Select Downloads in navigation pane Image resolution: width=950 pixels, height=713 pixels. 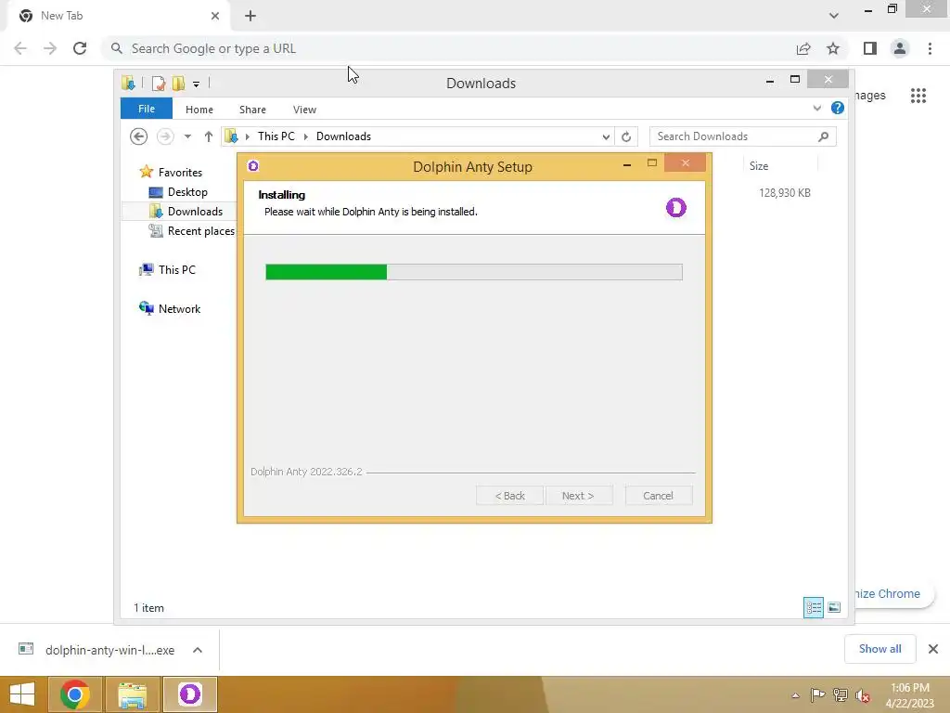pos(195,212)
